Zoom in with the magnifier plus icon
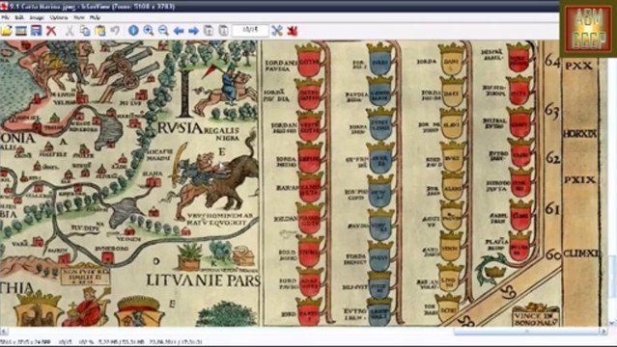617x347 pixels. click(x=149, y=30)
